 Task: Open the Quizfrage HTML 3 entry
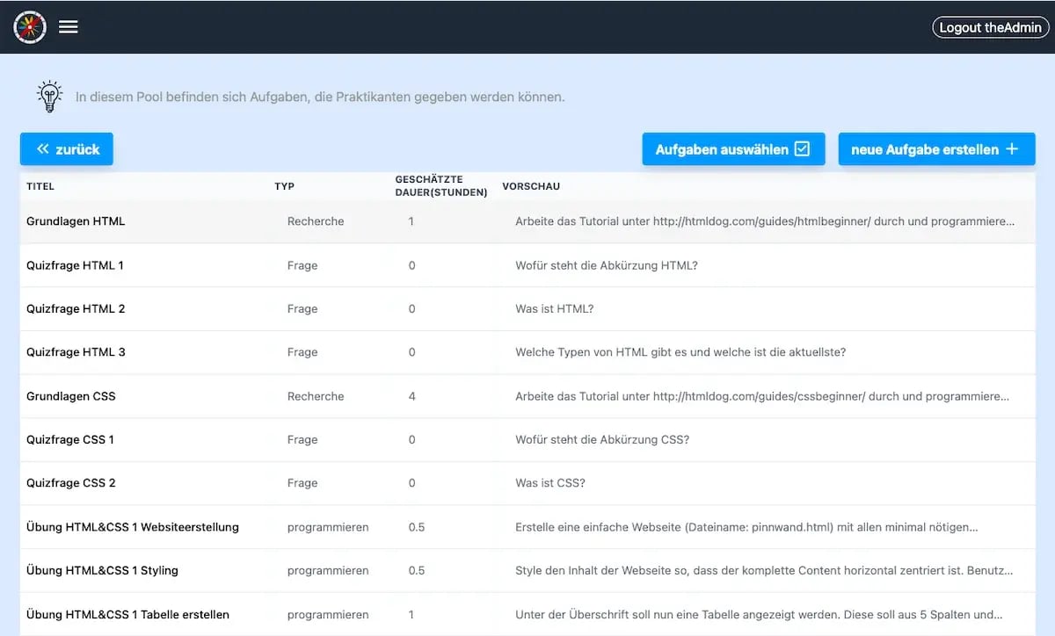76,352
